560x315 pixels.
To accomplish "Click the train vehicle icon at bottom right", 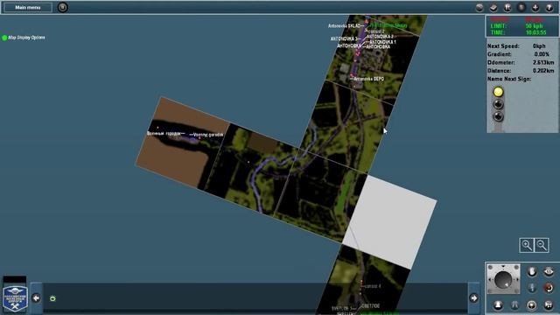I will pyautogui.click(x=549, y=305).
